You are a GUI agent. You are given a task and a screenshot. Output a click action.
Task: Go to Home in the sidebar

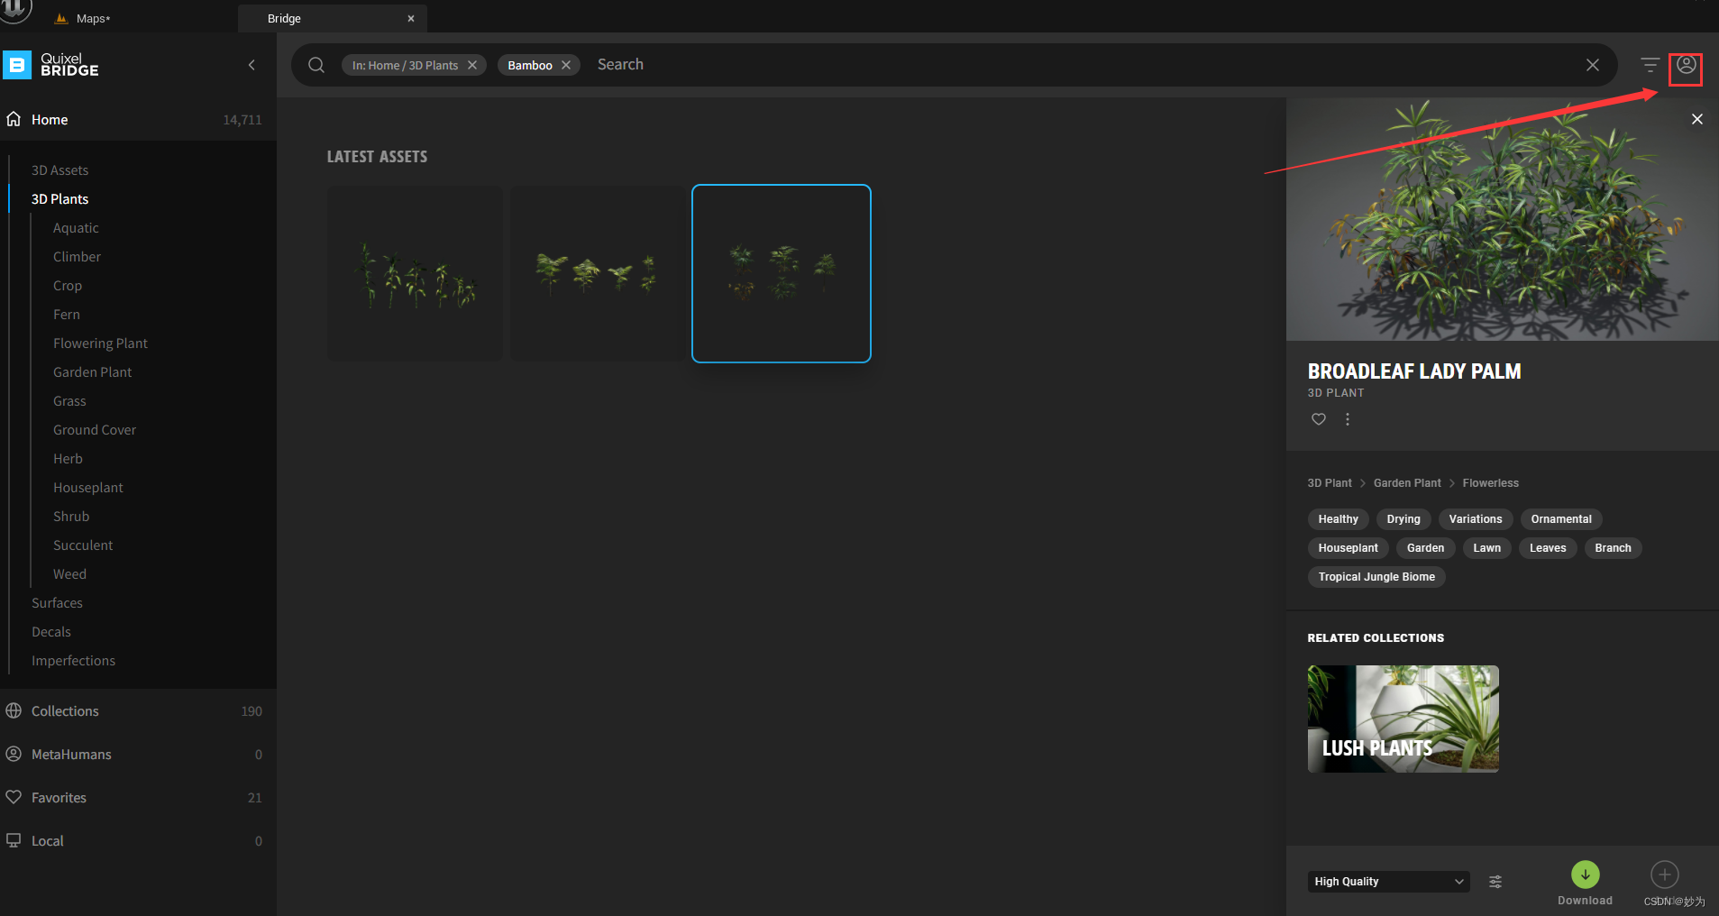coord(138,119)
